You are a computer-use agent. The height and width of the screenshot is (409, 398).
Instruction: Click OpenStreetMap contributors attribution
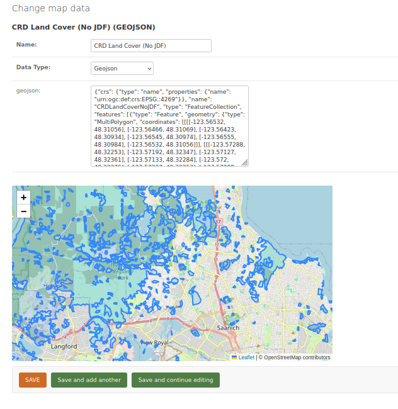(x=297, y=357)
